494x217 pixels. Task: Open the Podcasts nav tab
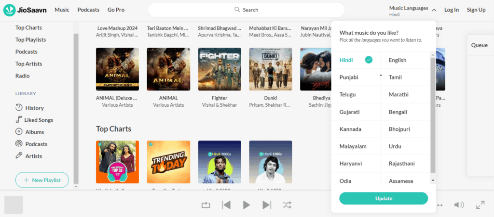click(88, 10)
